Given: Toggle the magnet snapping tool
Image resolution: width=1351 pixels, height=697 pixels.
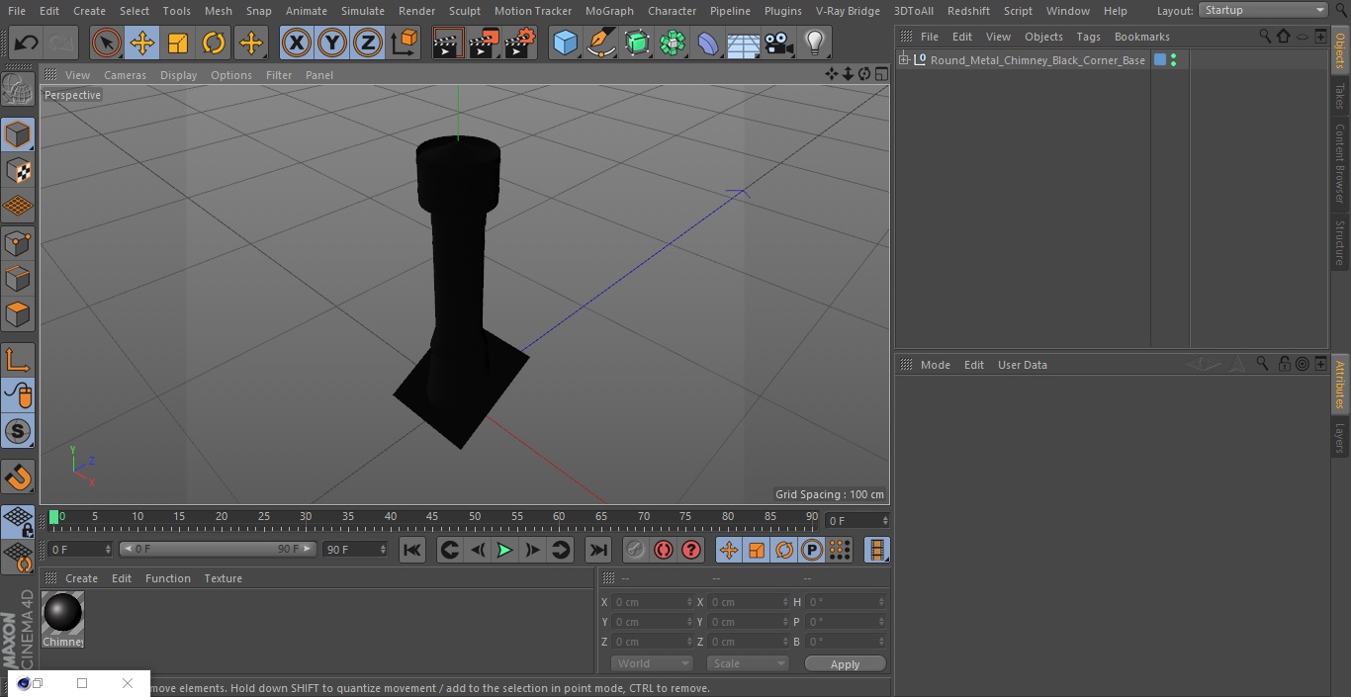Looking at the screenshot, I should pyautogui.click(x=18, y=478).
